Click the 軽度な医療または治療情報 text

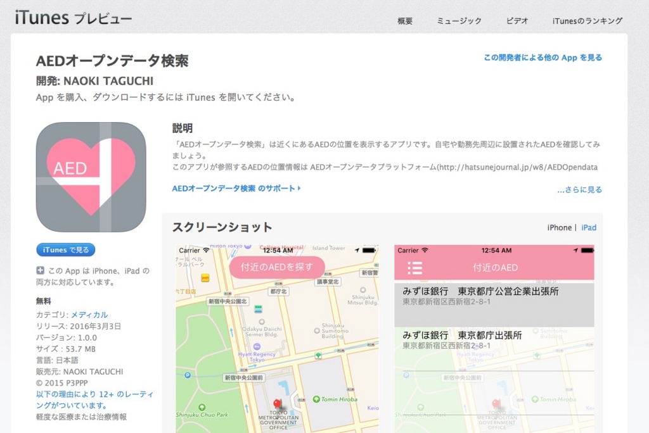(81, 417)
